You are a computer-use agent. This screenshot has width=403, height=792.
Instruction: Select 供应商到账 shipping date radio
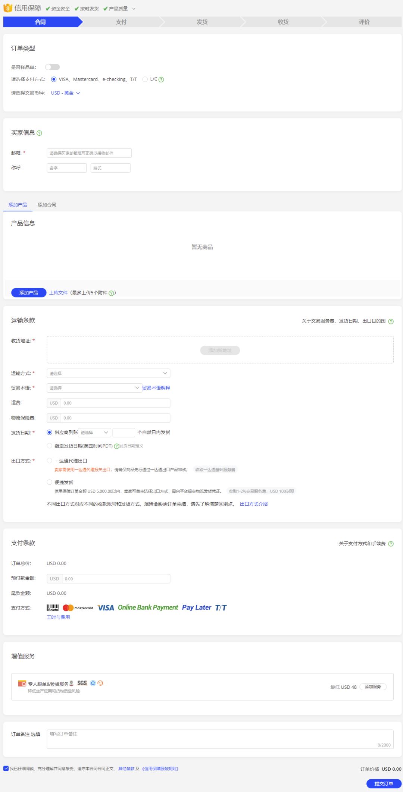pos(49,433)
